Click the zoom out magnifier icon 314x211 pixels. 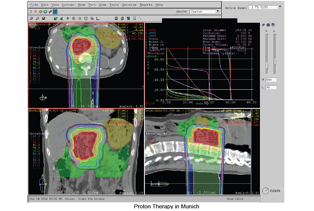click(37, 18)
